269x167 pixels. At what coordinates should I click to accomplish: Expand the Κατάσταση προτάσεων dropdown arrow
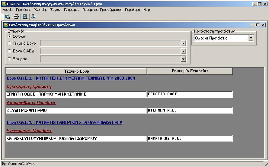[x=251, y=38]
